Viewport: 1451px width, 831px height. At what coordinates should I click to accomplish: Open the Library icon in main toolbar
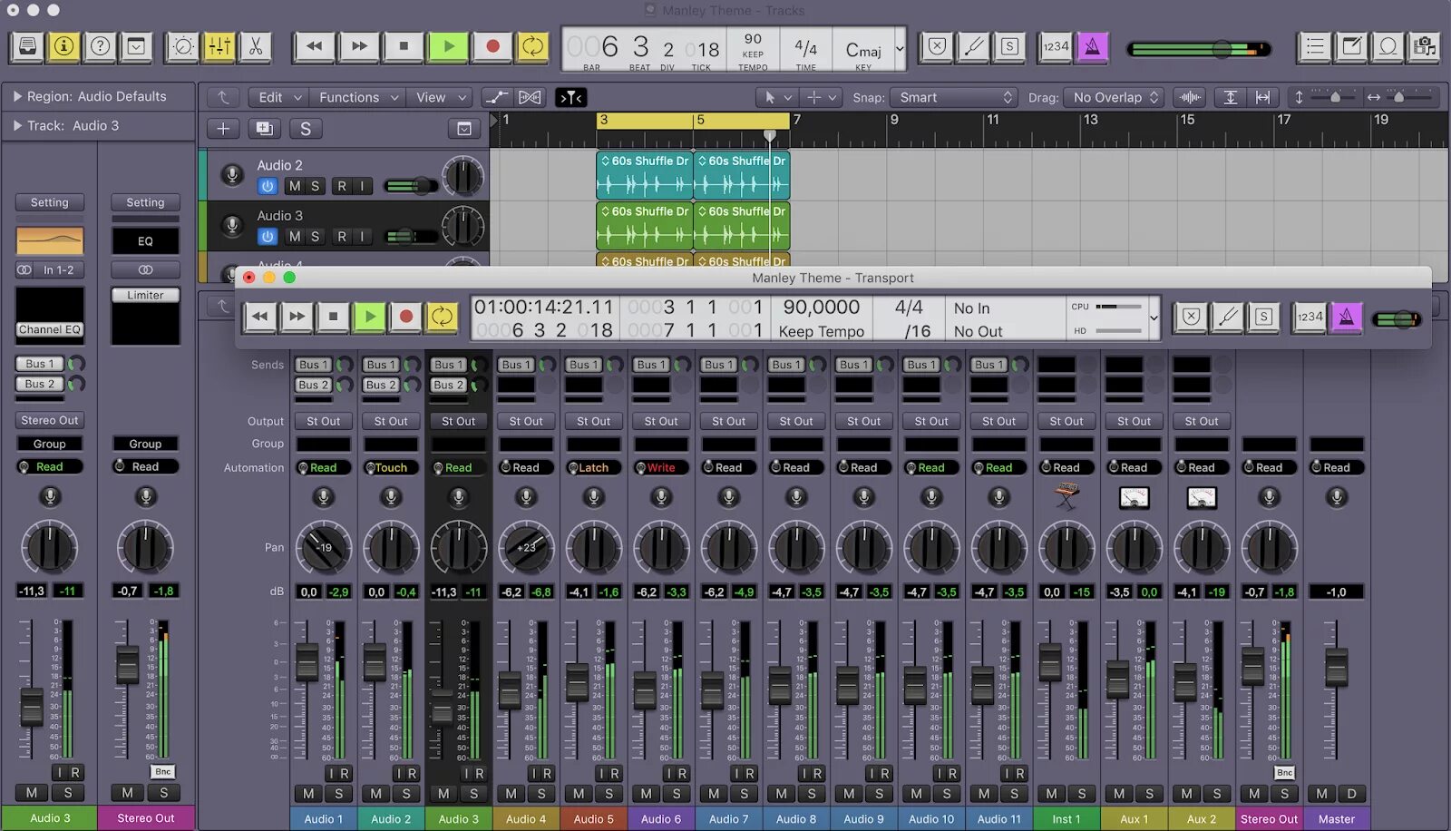click(x=28, y=46)
